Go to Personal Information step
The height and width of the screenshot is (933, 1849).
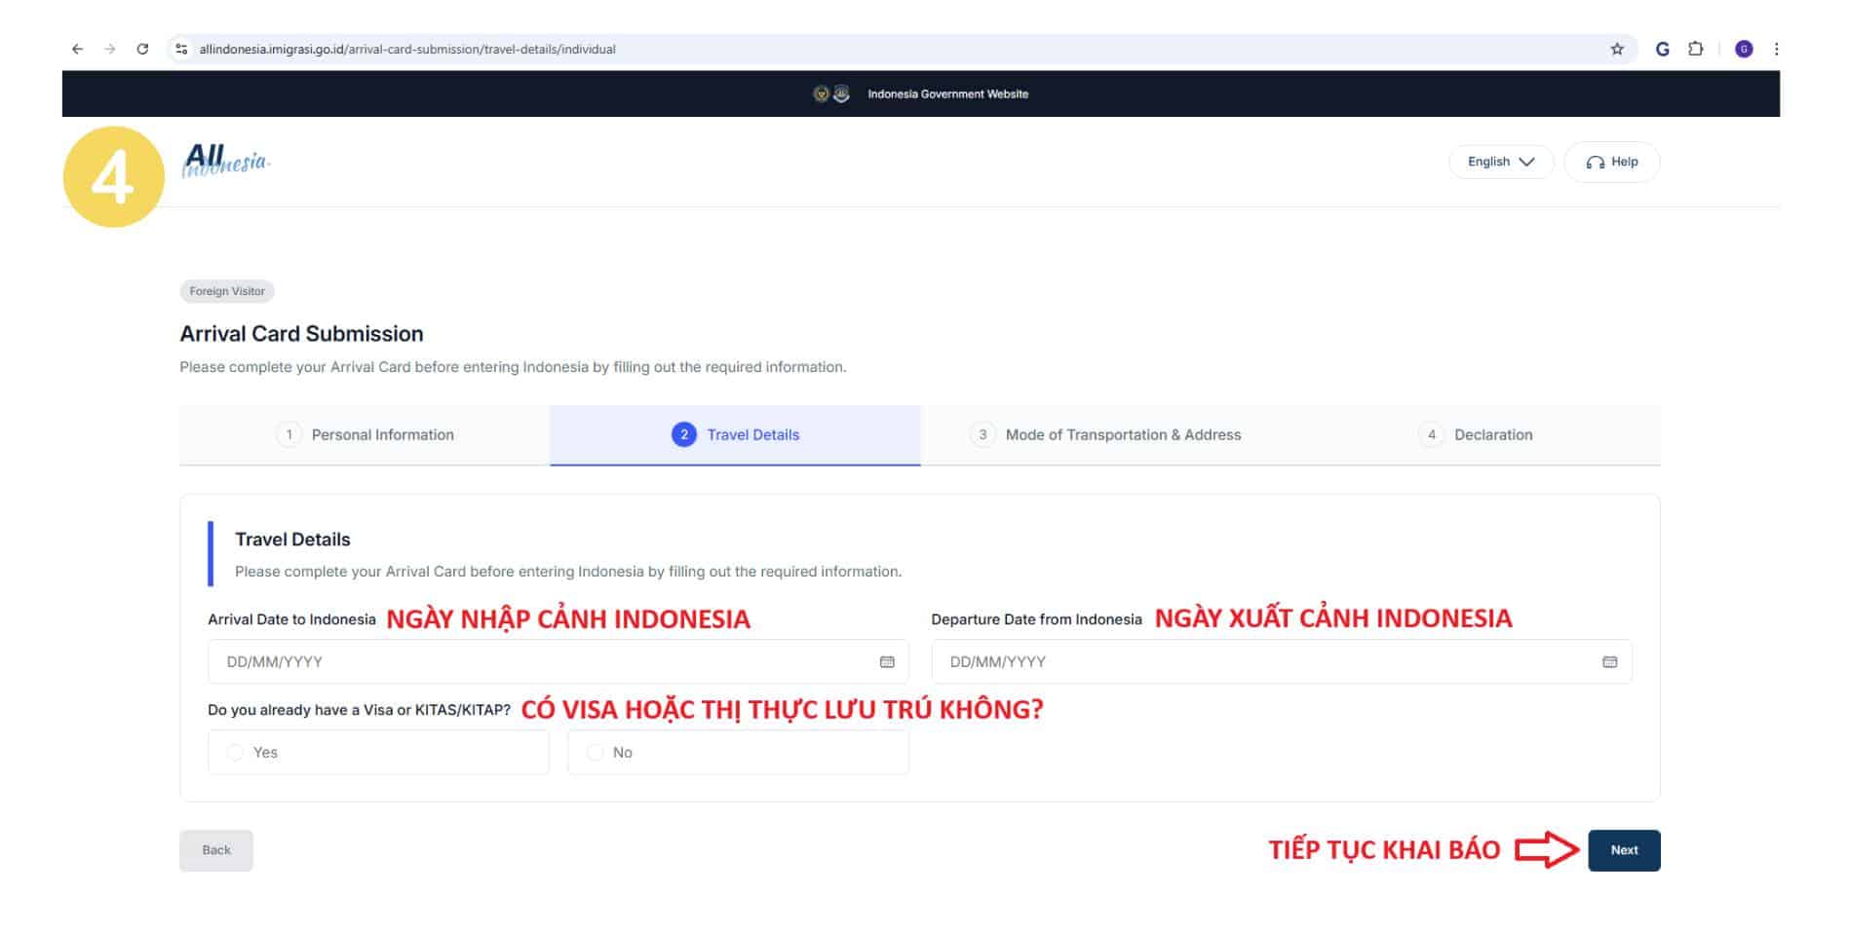pos(366,435)
